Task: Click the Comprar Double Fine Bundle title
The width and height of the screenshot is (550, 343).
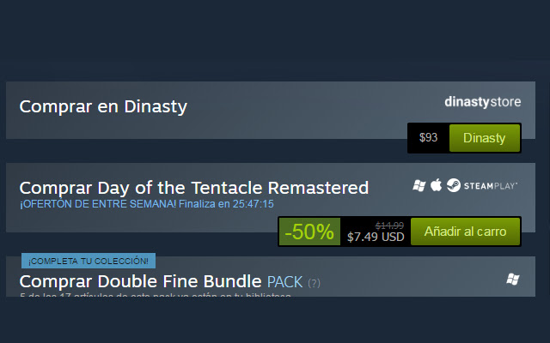Action: tap(140, 281)
